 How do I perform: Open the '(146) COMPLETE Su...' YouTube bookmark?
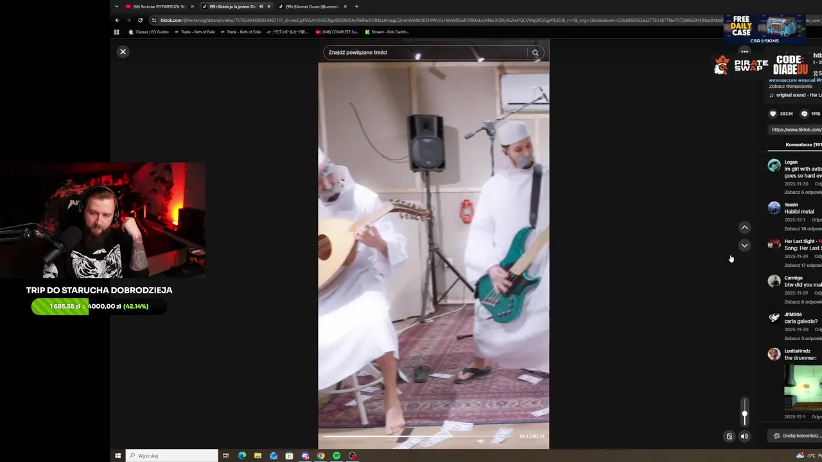point(337,31)
